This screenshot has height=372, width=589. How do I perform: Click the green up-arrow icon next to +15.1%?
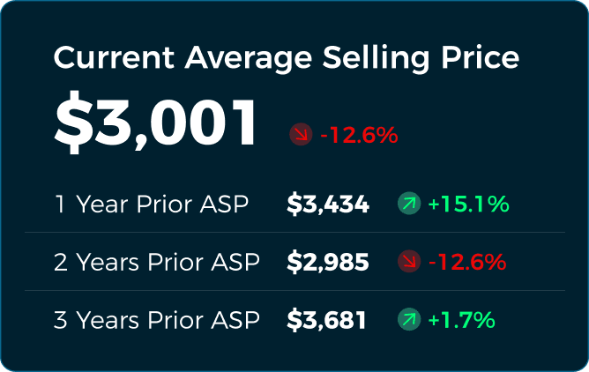408,205
